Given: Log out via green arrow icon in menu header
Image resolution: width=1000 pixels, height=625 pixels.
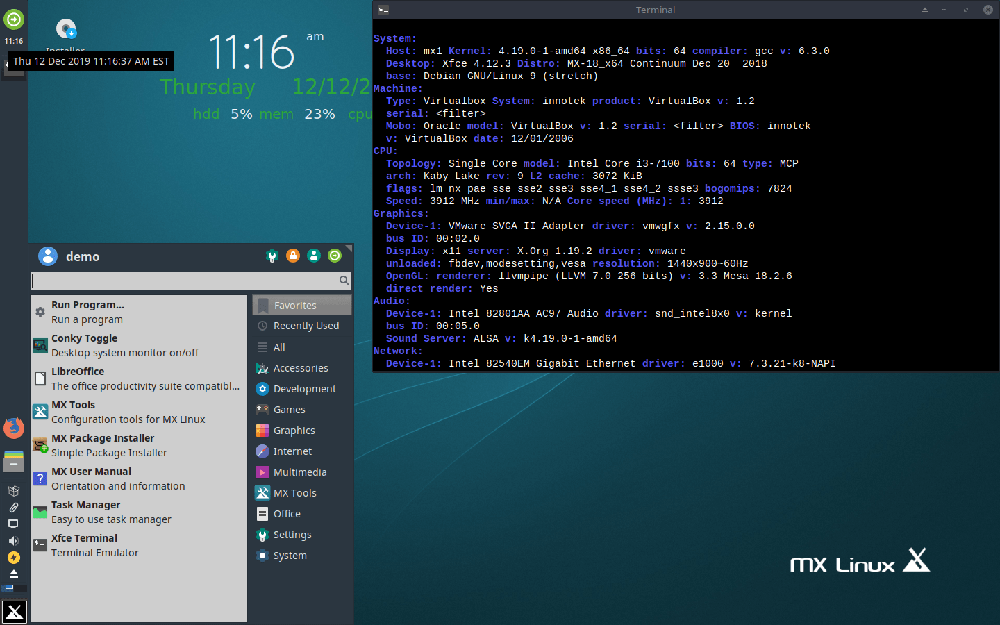Looking at the screenshot, I should (x=335, y=256).
